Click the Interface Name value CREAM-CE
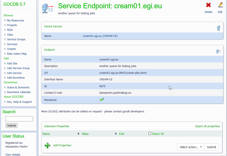 pyautogui.click(x=106, y=79)
